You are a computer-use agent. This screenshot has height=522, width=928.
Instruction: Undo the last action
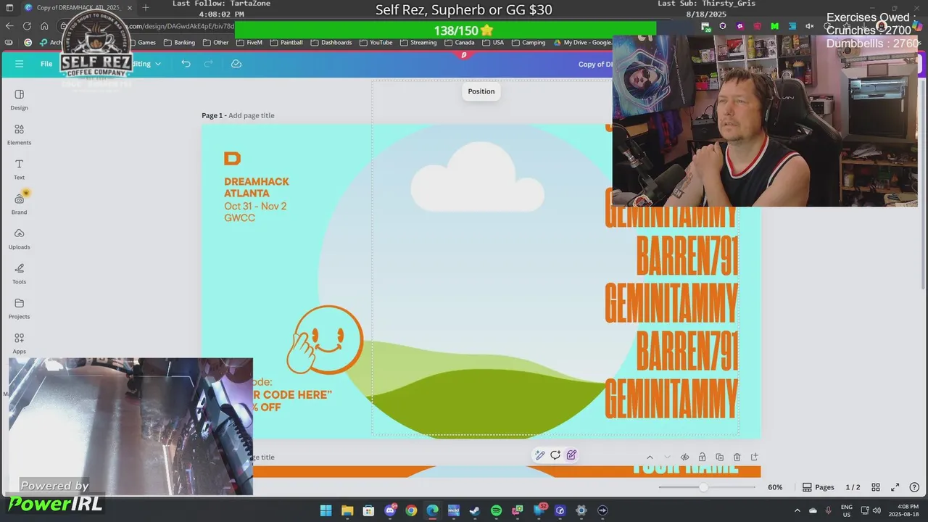186,64
